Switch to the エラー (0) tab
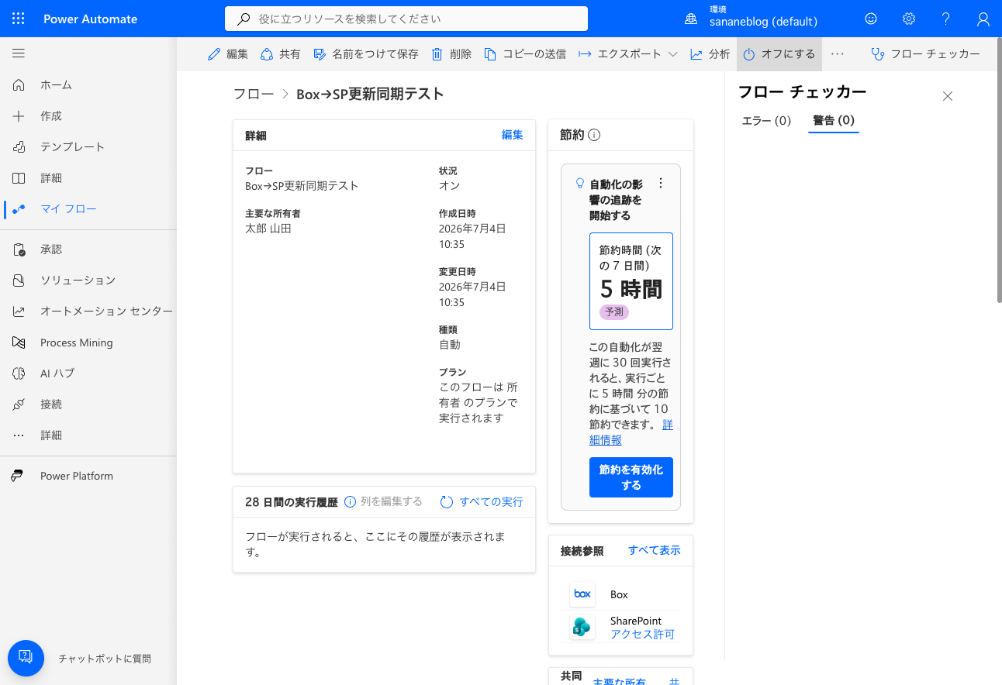This screenshot has width=1002, height=685. pyautogui.click(x=766, y=121)
